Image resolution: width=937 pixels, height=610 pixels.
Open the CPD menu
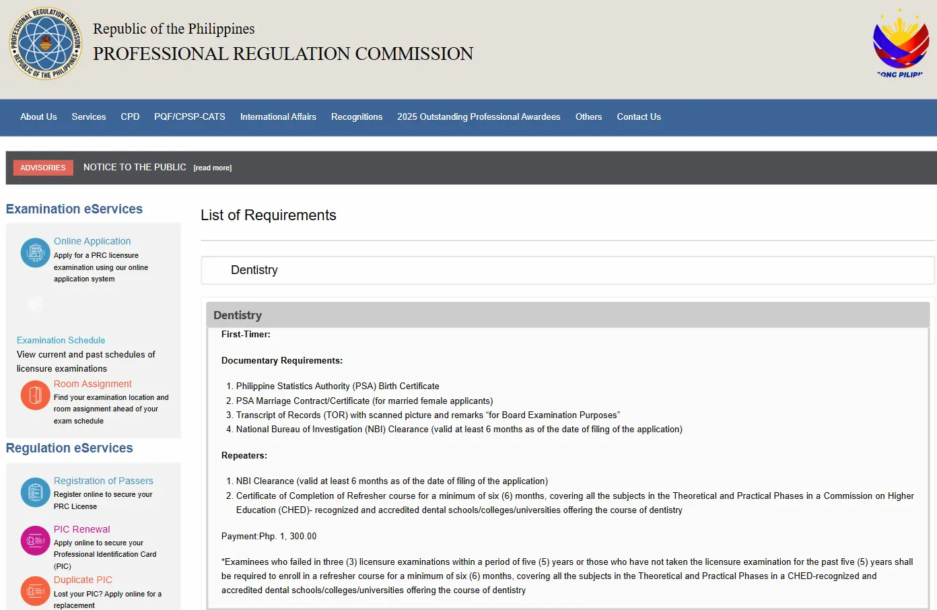[x=130, y=117]
